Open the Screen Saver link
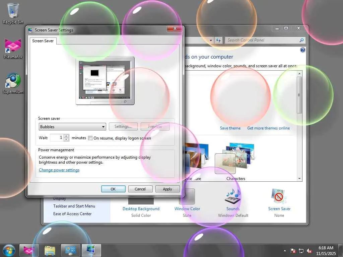Screen dimensions: 343x257 (x=279, y=209)
